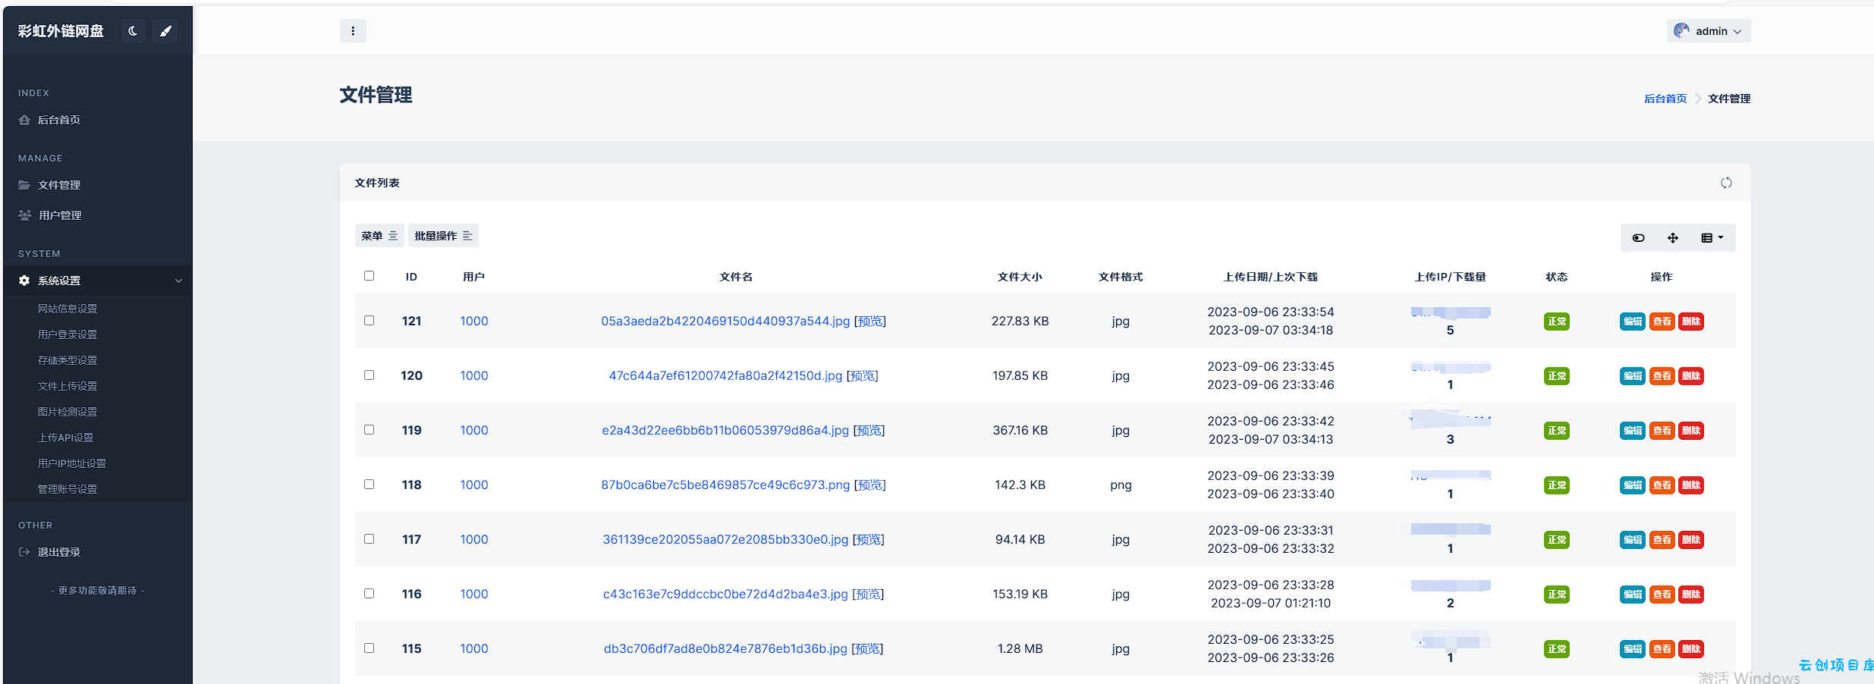1874x684 pixels.
Task: Open file c43c163e7c9ddccbc0be72d4d2ba4e3.jpg link
Action: 725,595
